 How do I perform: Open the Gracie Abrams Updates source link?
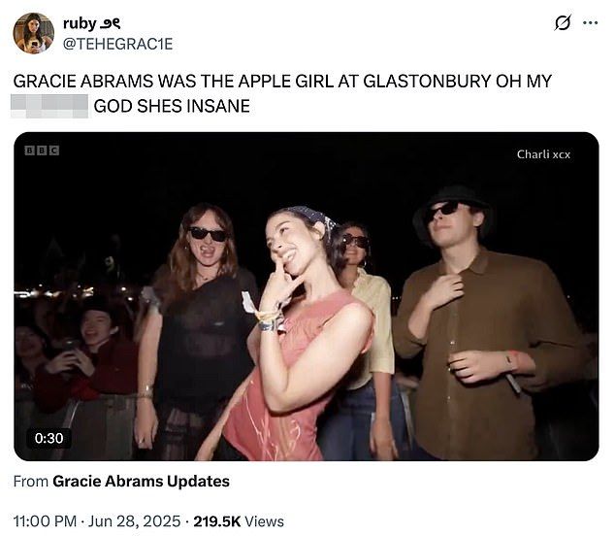tap(141, 481)
